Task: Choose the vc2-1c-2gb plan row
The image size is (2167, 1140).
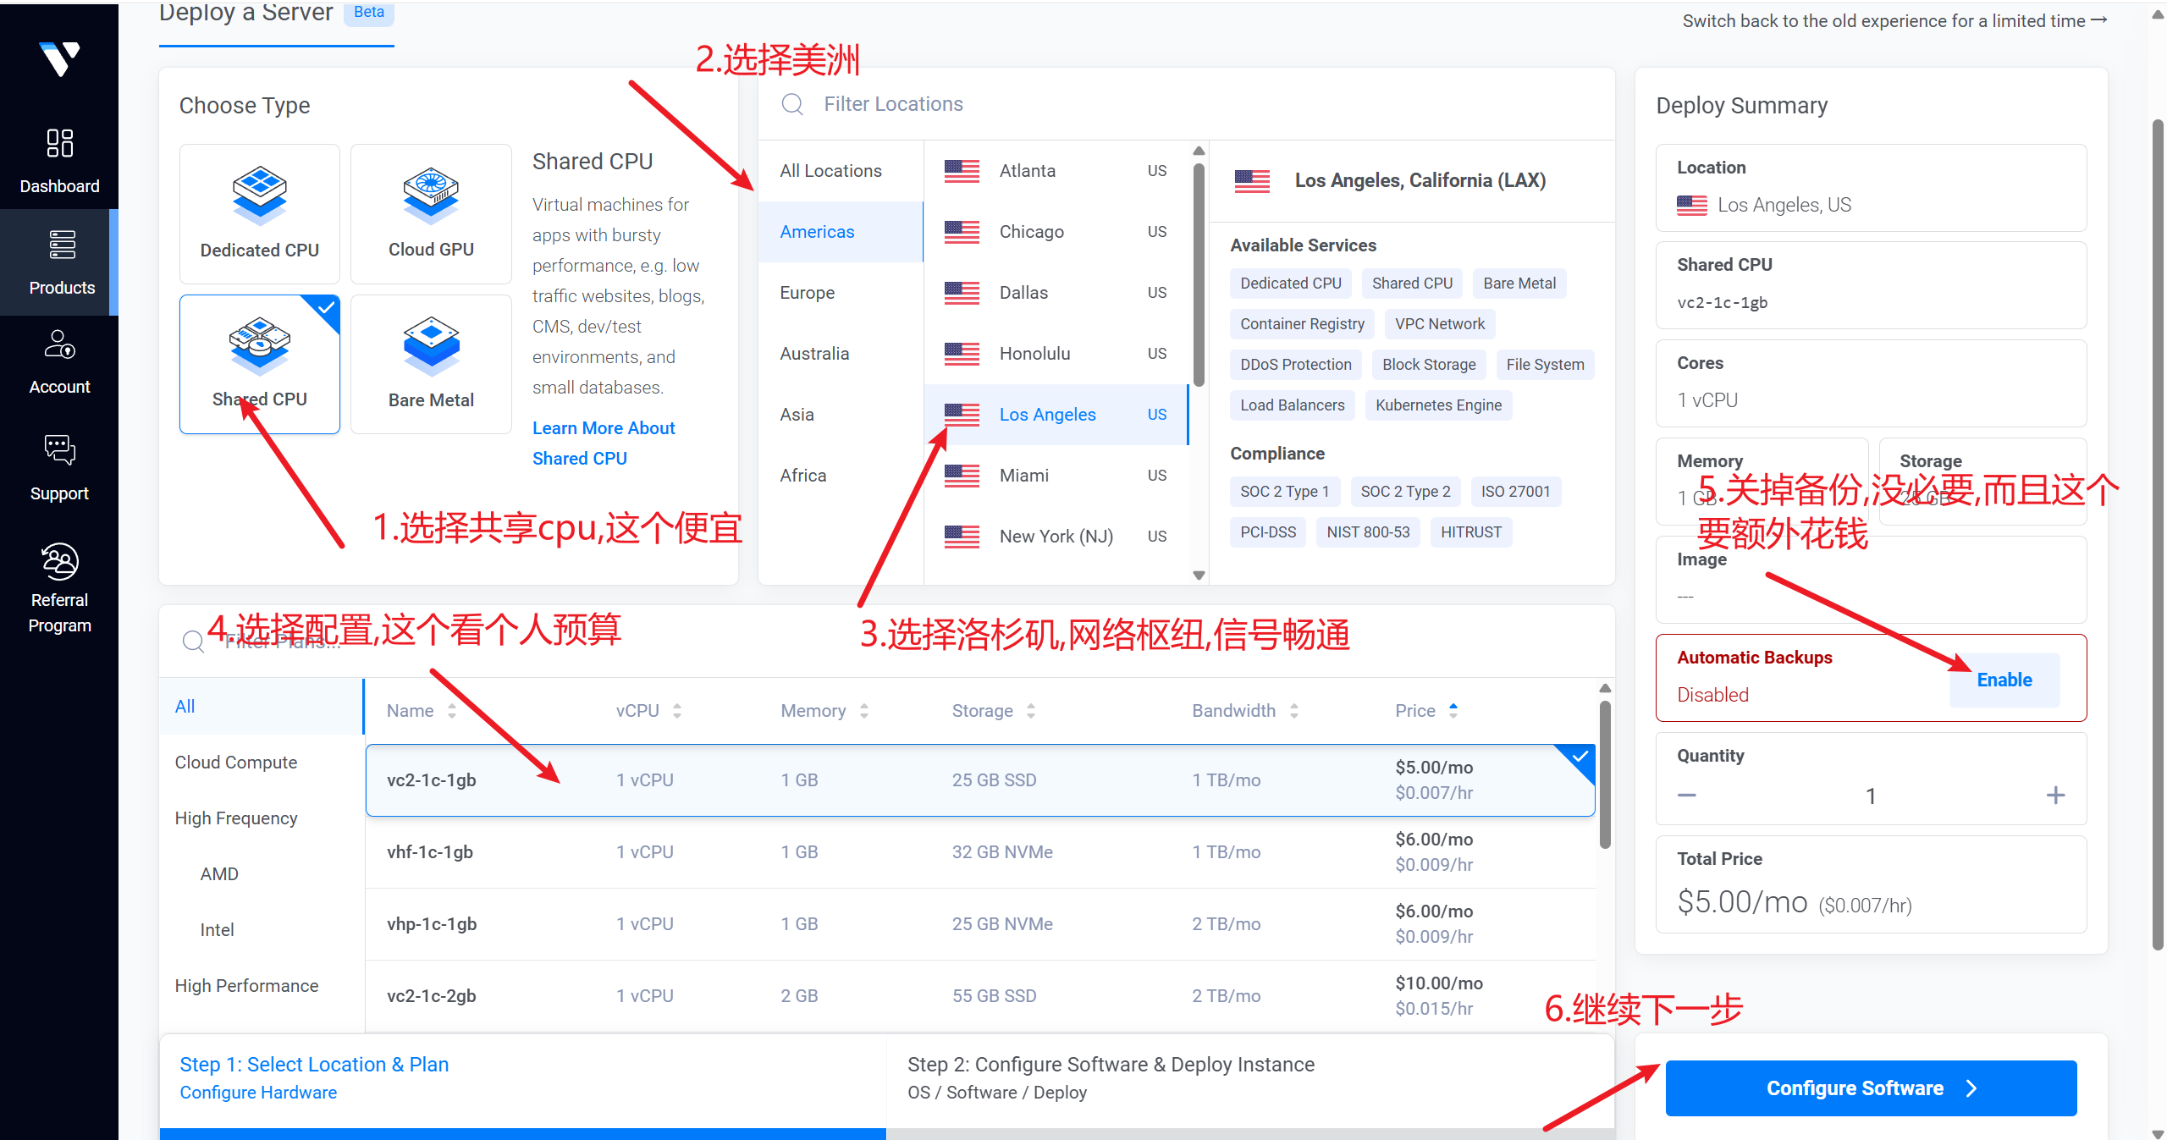Action: point(980,996)
